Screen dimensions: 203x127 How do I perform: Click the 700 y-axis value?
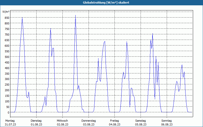(7, 35)
